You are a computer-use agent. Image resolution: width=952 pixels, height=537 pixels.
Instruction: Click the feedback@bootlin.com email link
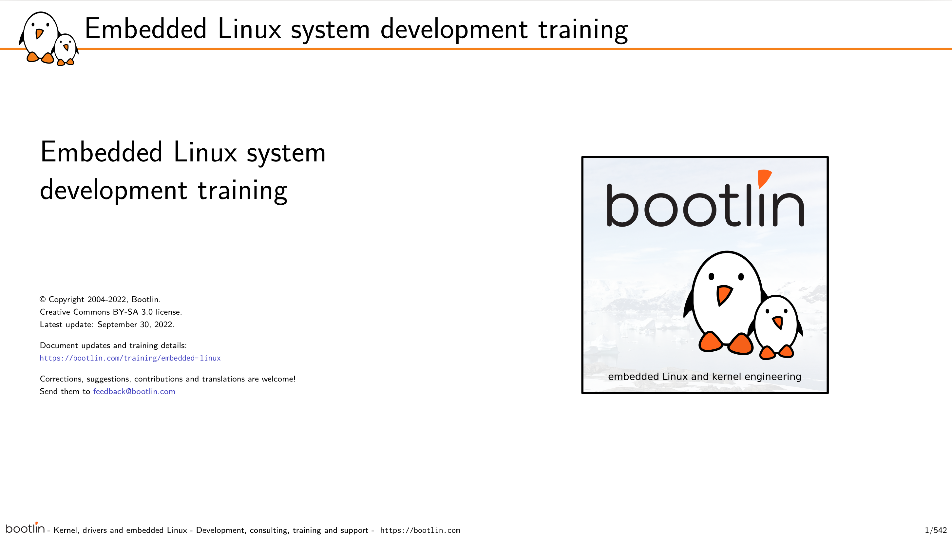pos(134,392)
